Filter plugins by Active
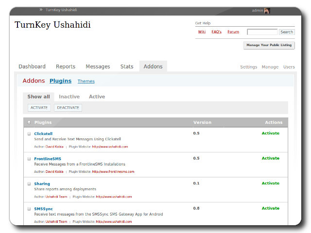 [x=97, y=97]
